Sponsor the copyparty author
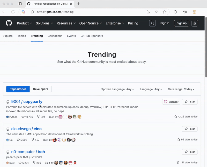 click(171, 102)
